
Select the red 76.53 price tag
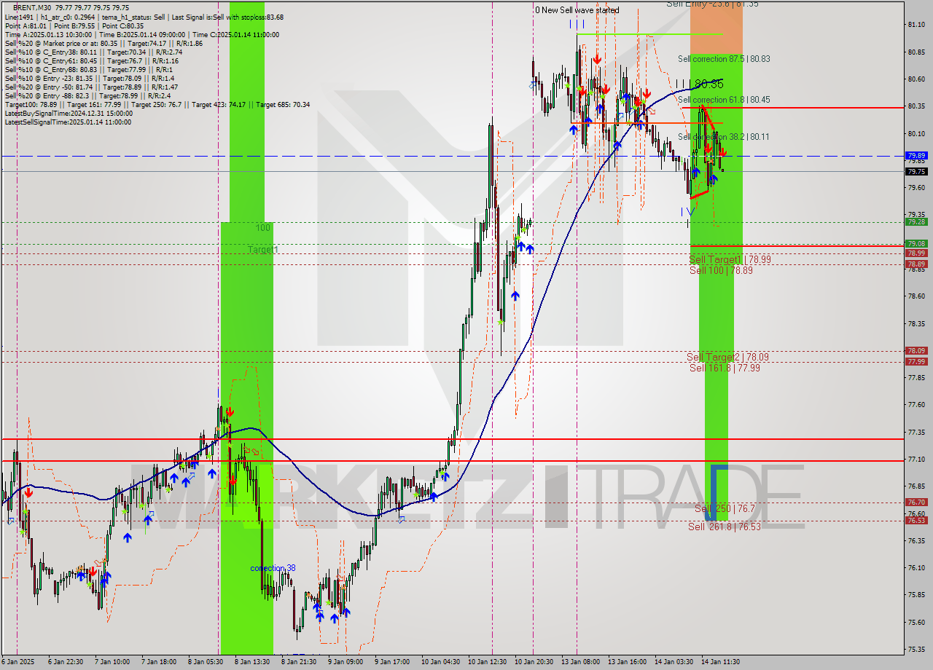click(916, 521)
